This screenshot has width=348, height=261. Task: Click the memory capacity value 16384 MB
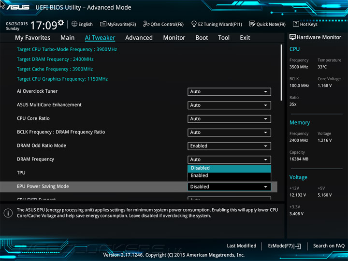coord(299,159)
